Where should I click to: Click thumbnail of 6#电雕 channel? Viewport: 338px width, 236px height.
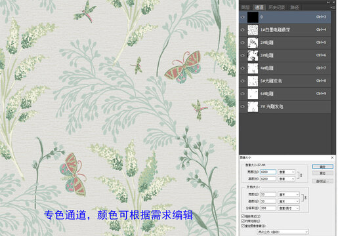[253, 94]
